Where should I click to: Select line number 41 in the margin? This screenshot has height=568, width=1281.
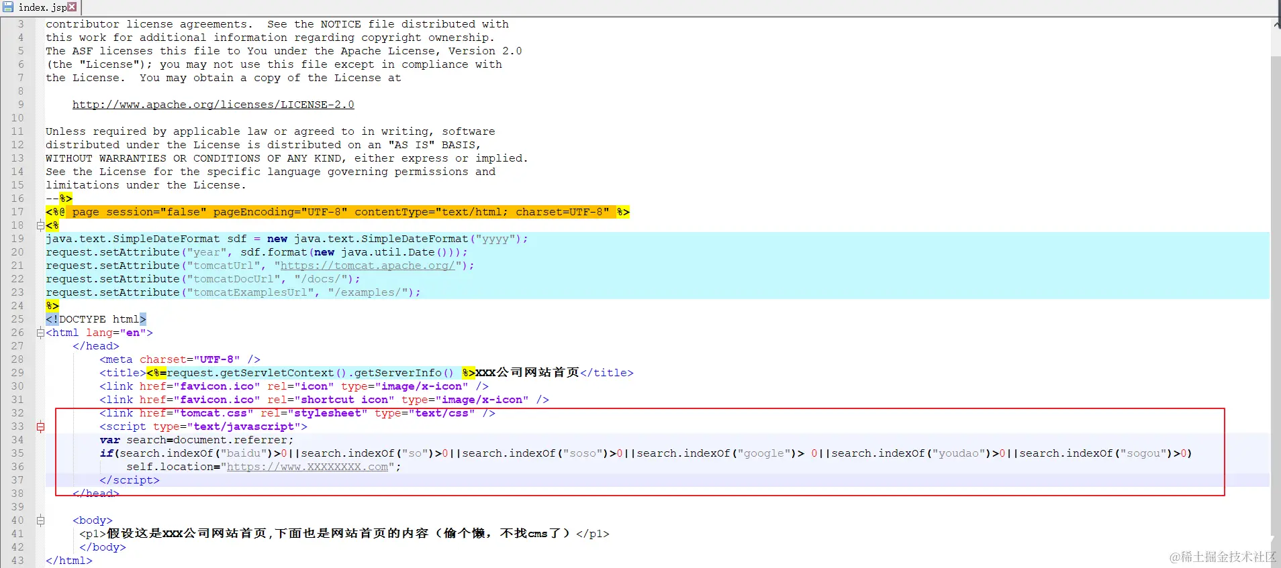(x=17, y=534)
